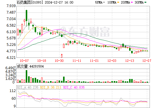Click the RSI_B:38.211 label
Image resolution: width=154 pixels, height=108 pixels.
point(51,87)
